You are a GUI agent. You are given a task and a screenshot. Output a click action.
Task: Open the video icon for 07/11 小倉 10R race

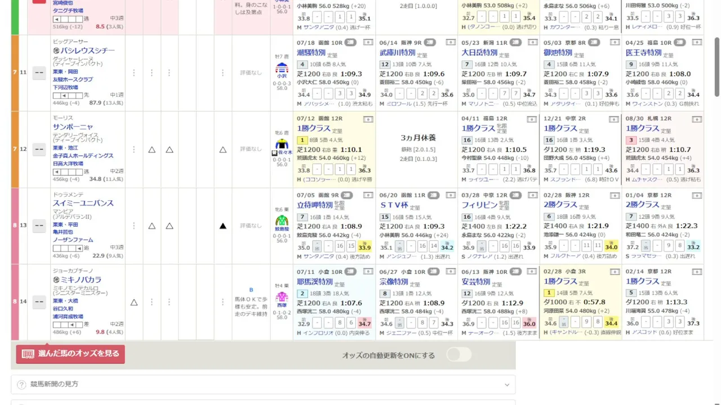[368, 272]
